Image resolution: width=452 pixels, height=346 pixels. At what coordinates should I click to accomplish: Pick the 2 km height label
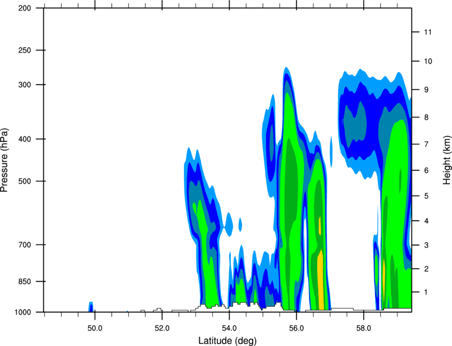(x=426, y=269)
